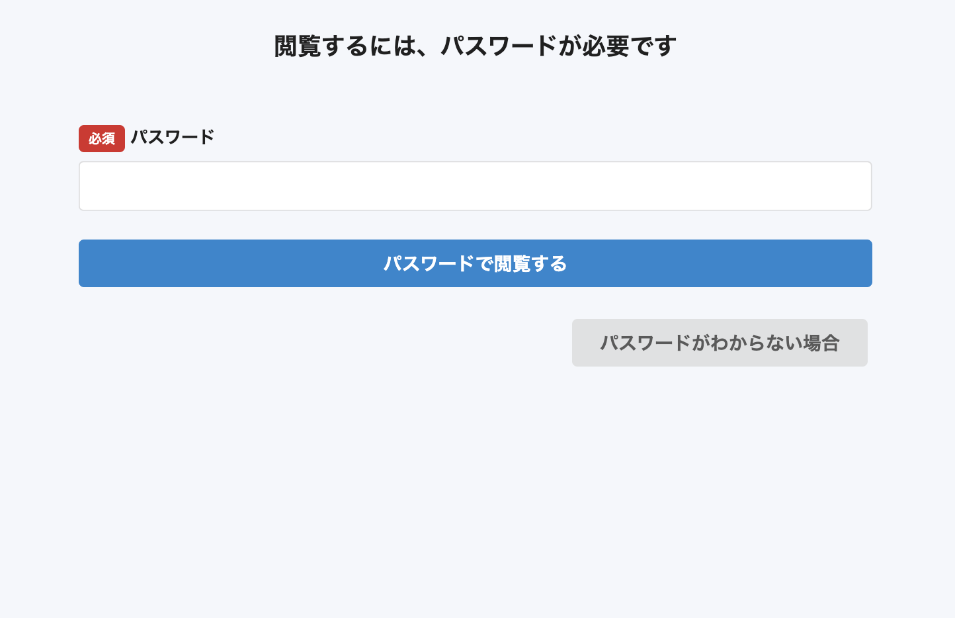The width and height of the screenshot is (955, 618).
Task: Tap the label text next to 必須
Action: coord(173,137)
